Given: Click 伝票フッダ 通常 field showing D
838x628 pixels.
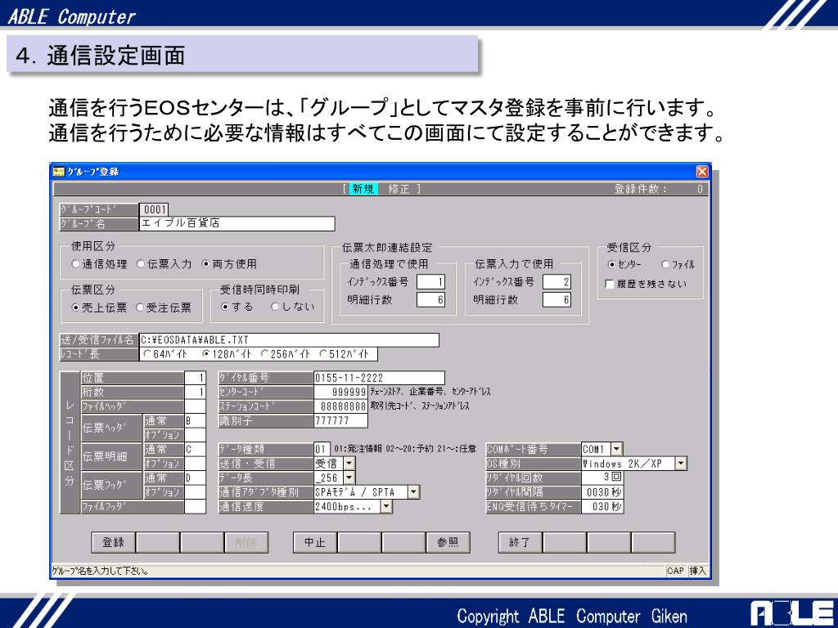Looking at the screenshot, I should 195,478.
